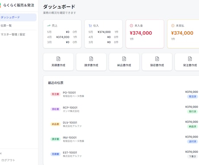Click the ダッシュボード page heading
The width and height of the screenshot is (199, 165).
tap(59, 7)
